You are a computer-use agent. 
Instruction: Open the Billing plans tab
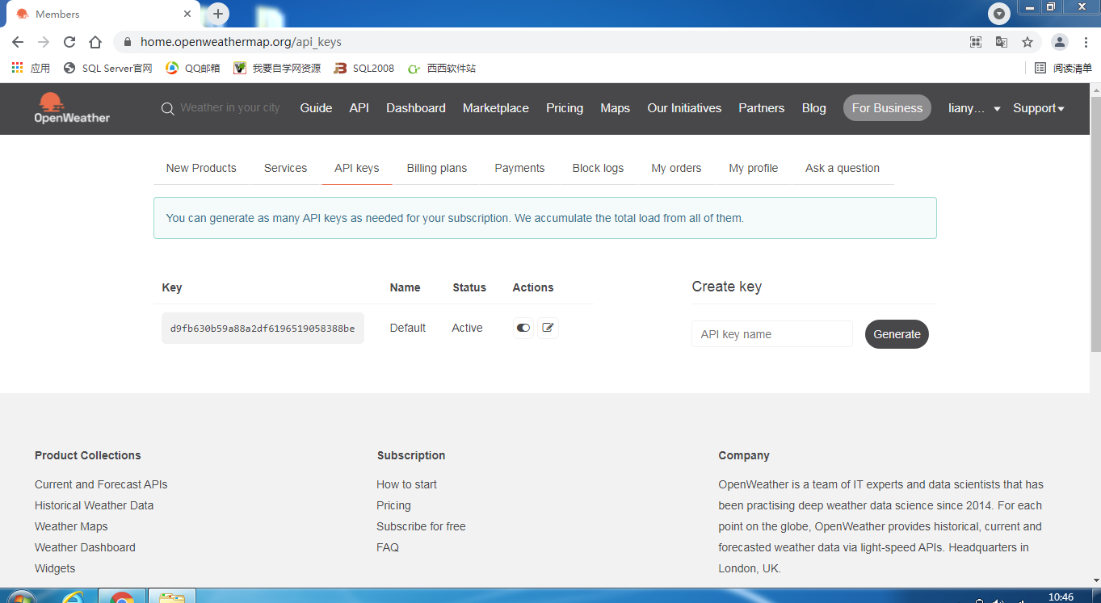point(437,168)
